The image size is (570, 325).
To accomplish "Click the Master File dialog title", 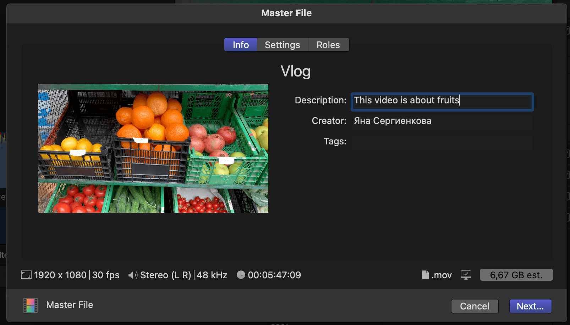I will click(286, 13).
